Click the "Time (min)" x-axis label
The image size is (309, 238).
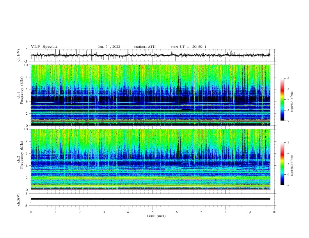pos(156,216)
